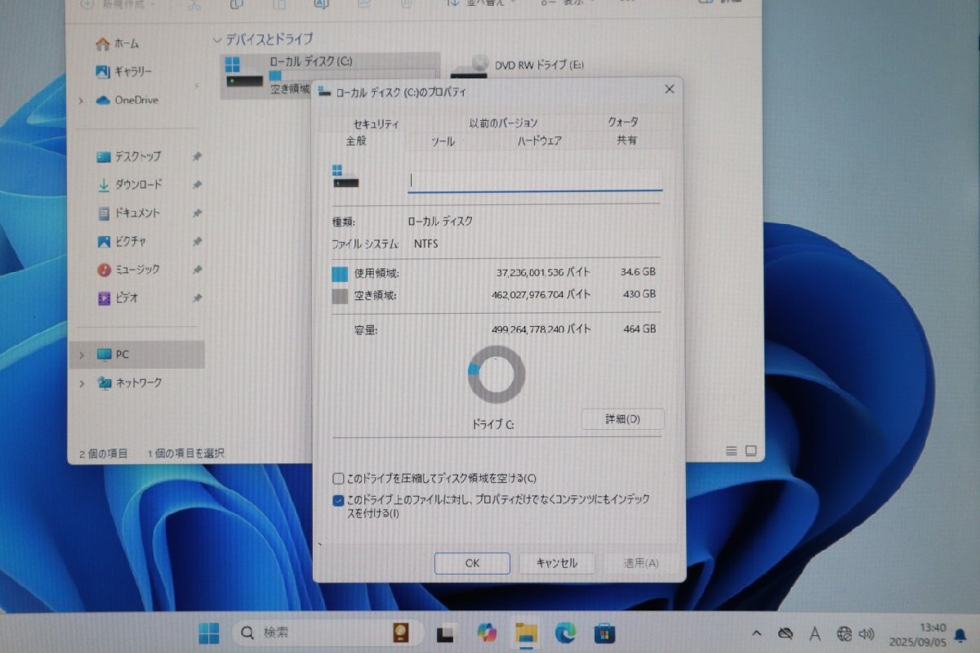Enable the compress drive to save space checkbox

click(x=337, y=478)
